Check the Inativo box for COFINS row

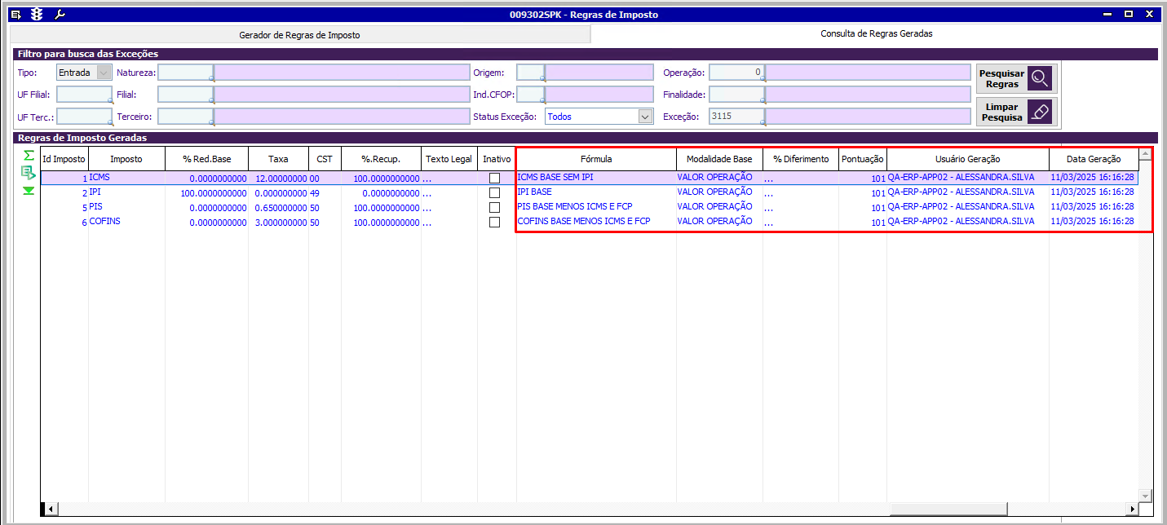coord(494,222)
